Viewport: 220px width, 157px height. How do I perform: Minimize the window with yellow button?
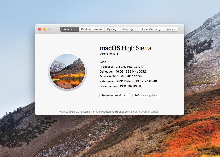45,29
